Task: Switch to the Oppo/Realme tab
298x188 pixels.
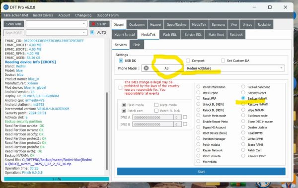Action: coord(176,24)
